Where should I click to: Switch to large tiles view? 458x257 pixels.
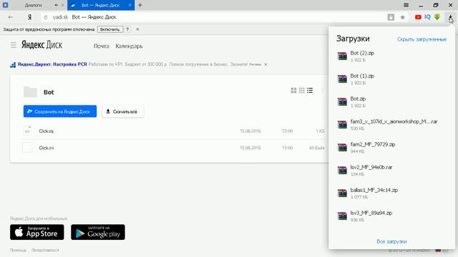[x=293, y=91]
